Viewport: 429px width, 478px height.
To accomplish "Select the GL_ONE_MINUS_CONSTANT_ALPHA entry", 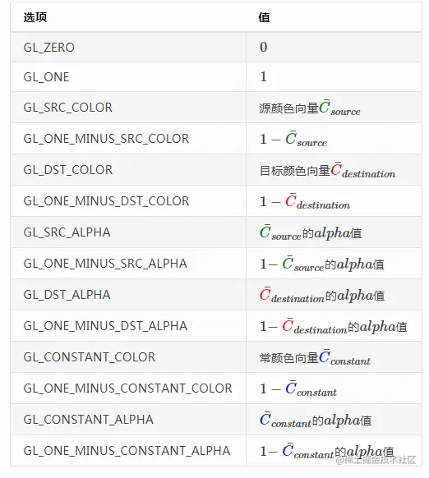I will [127, 451].
